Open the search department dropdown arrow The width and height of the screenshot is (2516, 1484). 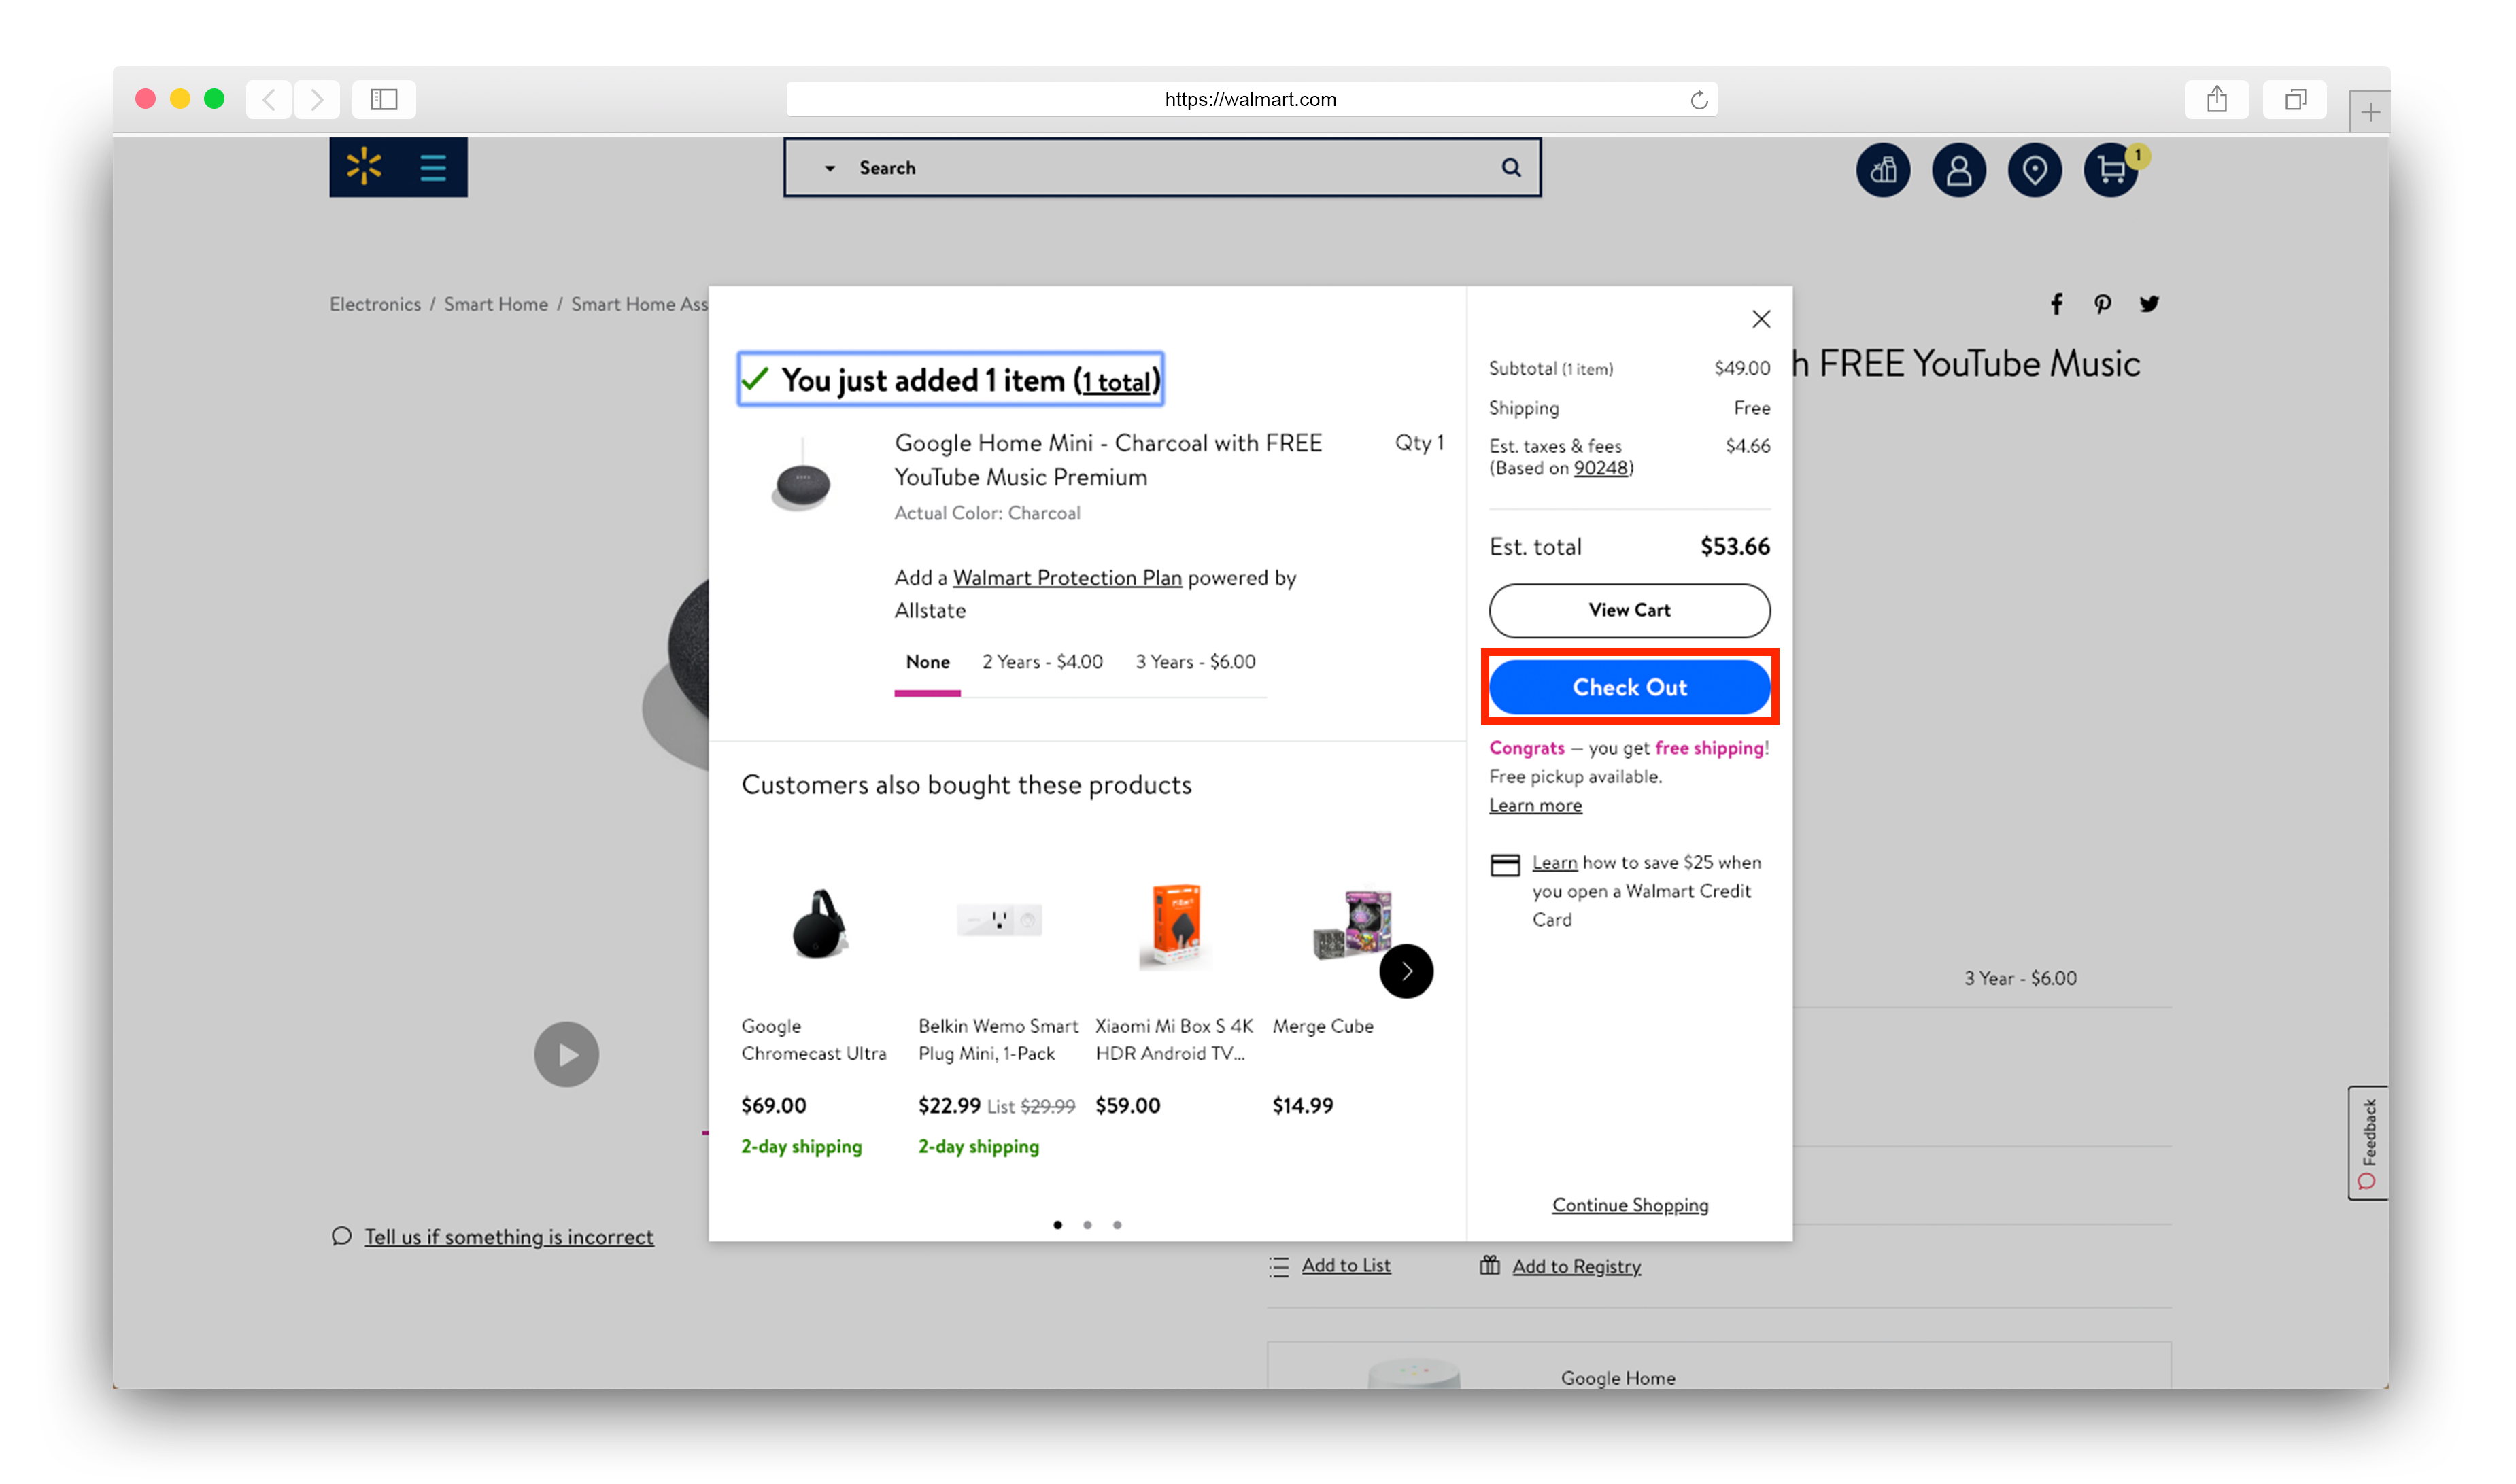(x=830, y=168)
